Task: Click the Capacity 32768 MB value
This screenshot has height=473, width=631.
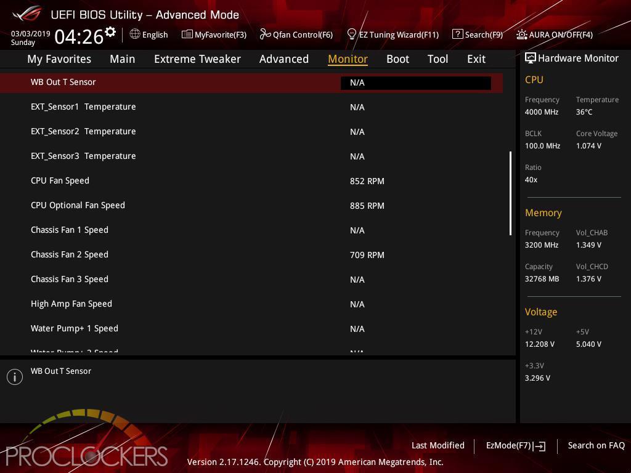Action: (542, 279)
